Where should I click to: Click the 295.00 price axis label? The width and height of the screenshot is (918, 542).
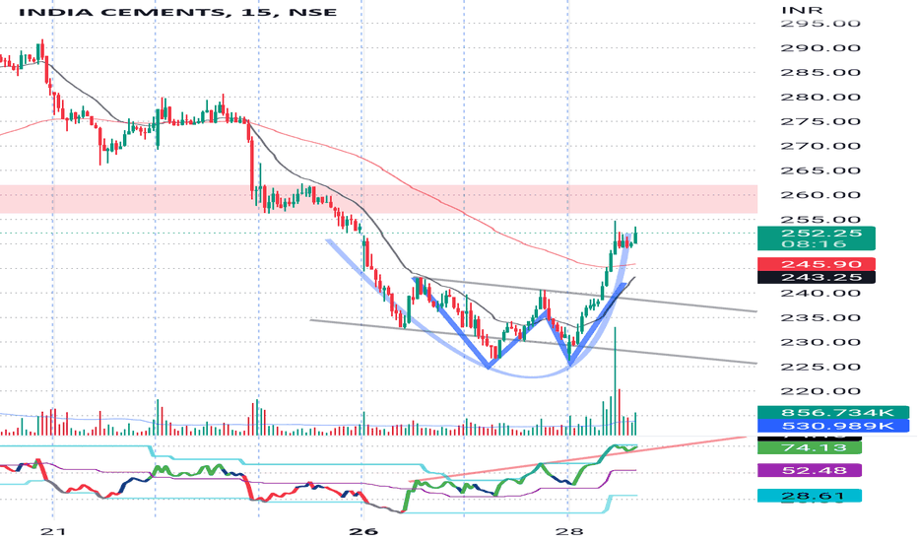(x=820, y=24)
